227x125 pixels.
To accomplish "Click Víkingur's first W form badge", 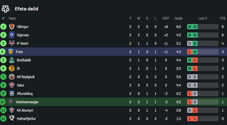I will click(x=190, y=27).
